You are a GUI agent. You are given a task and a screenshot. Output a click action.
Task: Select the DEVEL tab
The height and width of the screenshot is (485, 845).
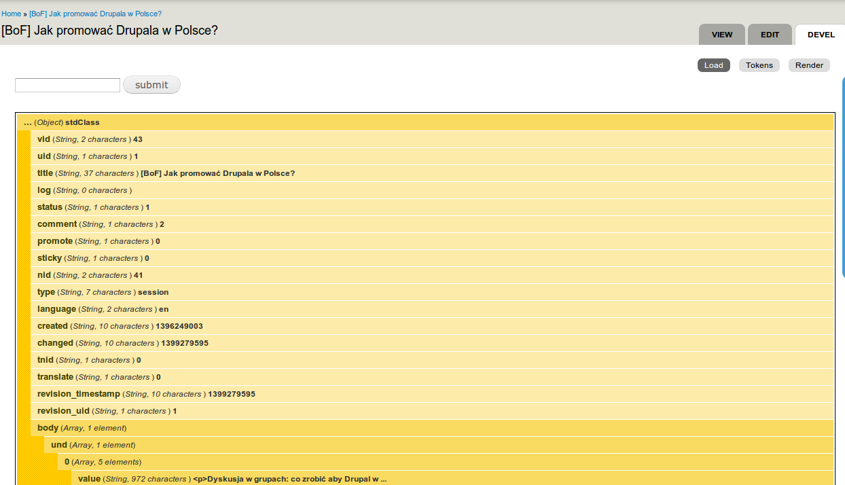click(821, 35)
